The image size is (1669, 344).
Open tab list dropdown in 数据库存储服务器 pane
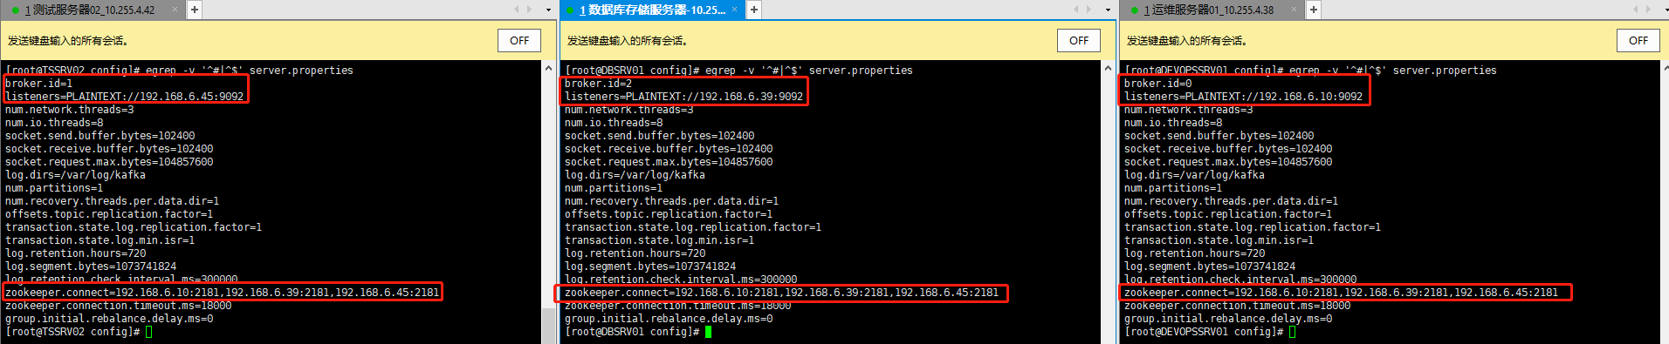click(x=1108, y=10)
